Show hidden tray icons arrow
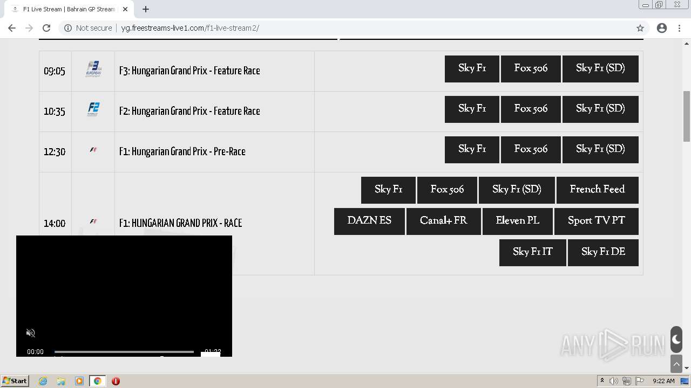Image resolution: width=691 pixels, height=388 pixels. tap(602, 381)
